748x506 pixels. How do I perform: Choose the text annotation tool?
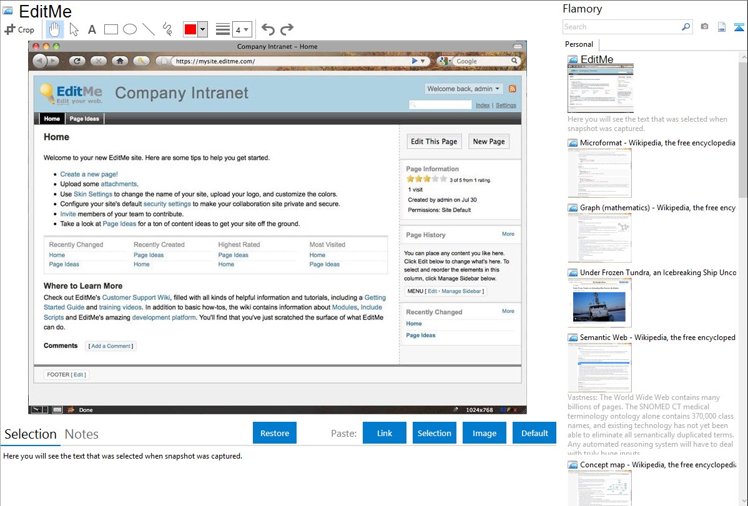click(x=92, y=29)
